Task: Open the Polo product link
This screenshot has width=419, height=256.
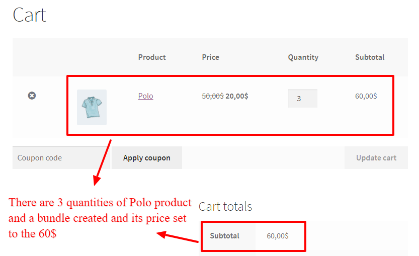Action: 146,96
